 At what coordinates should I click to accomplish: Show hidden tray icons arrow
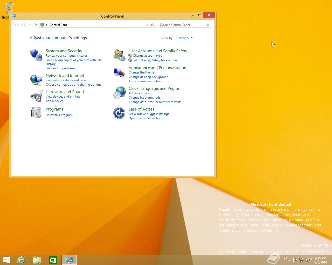[289, 260]
